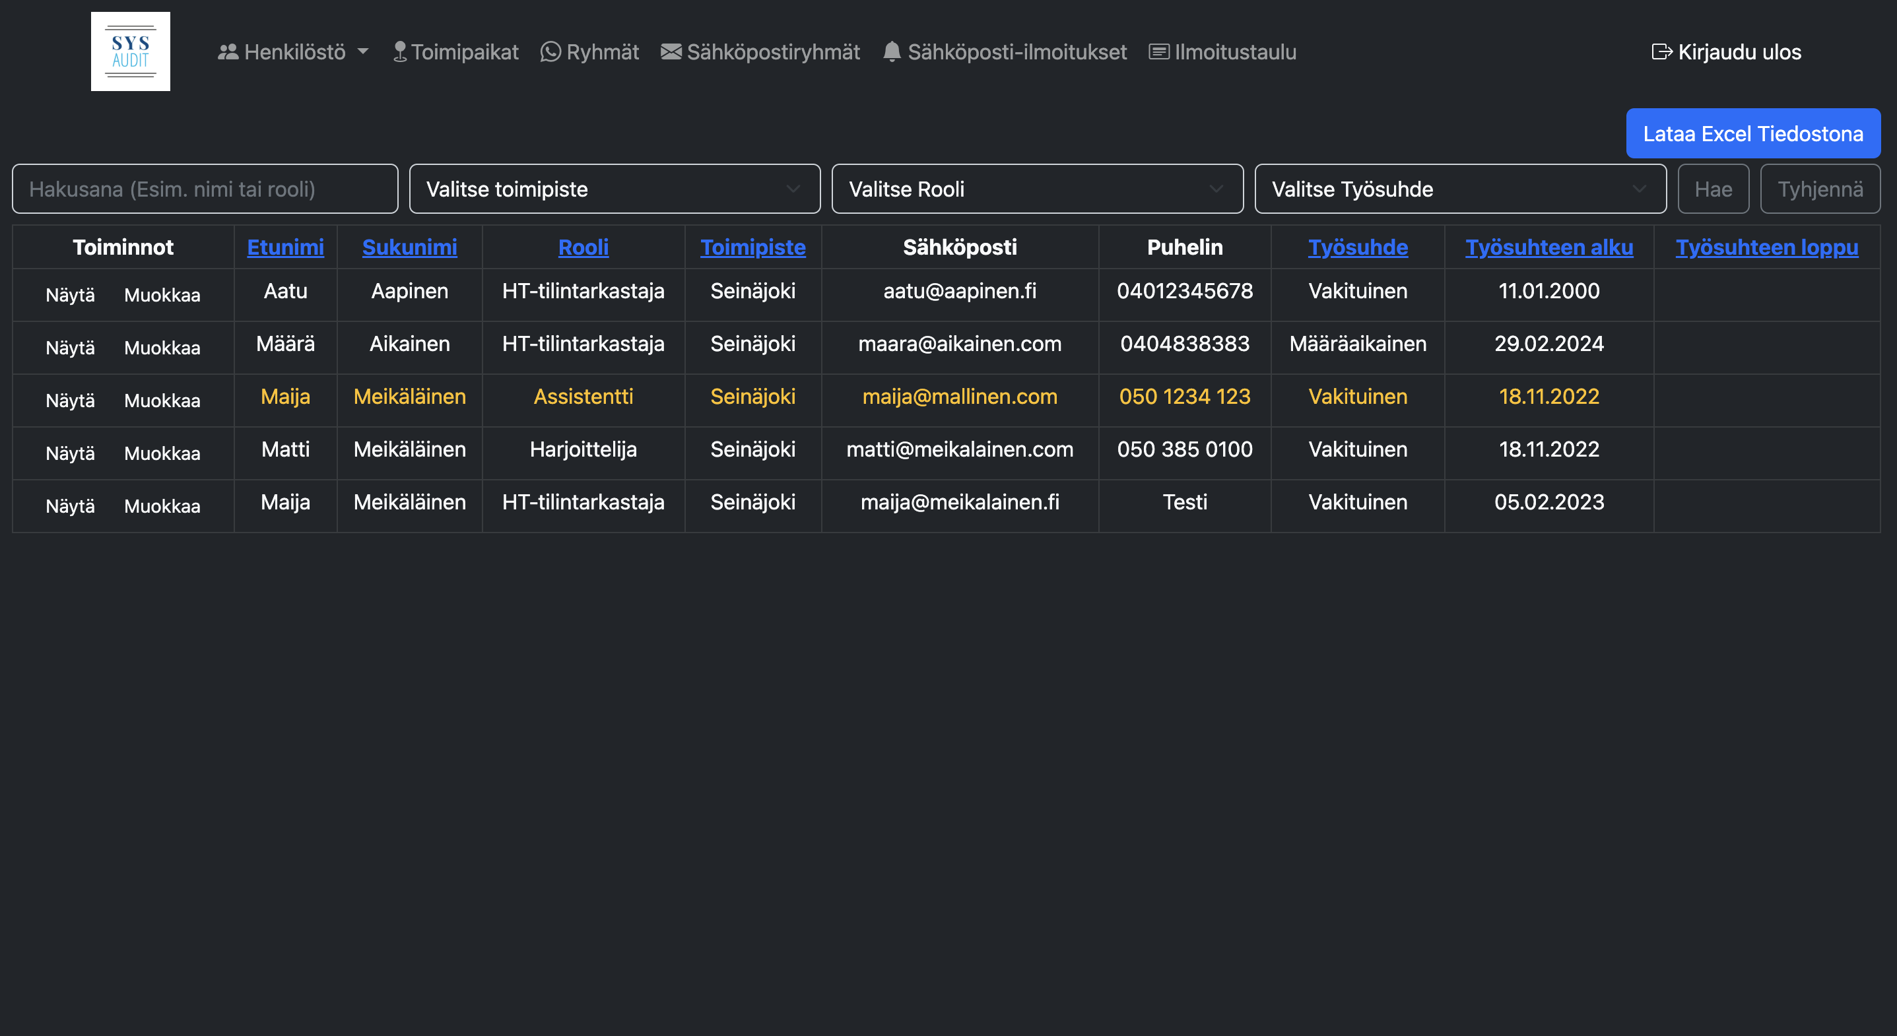Click phone number 04012345678
Image resolution: width=1897 pixels, height=1036 pixels.
tap(1184, 291)
